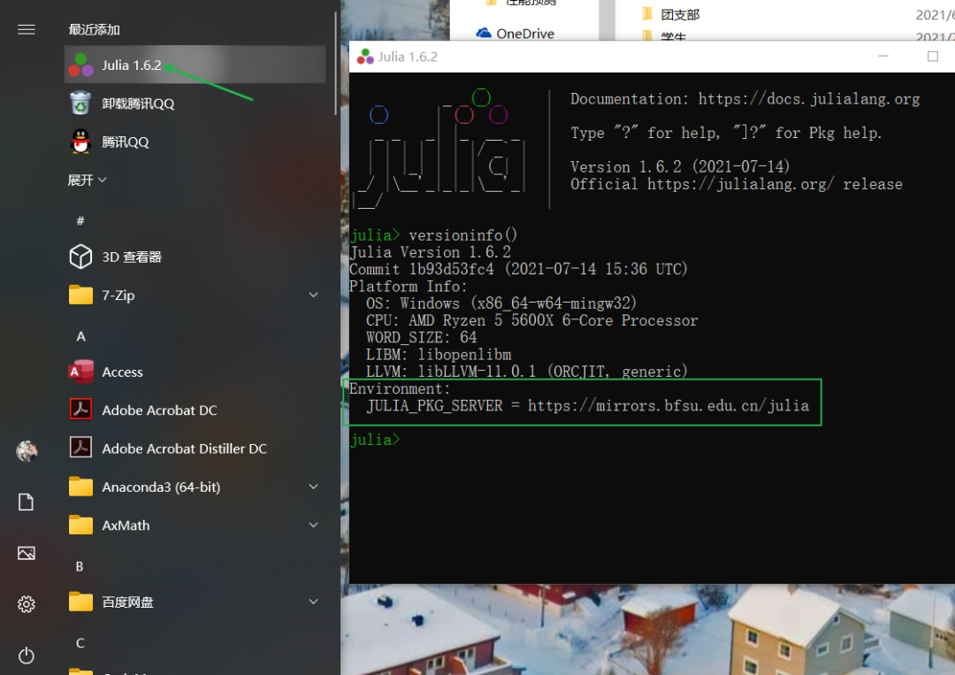Maximize the Julia 1.6.2 window
The image size is (955, 675).
[933, 56]
